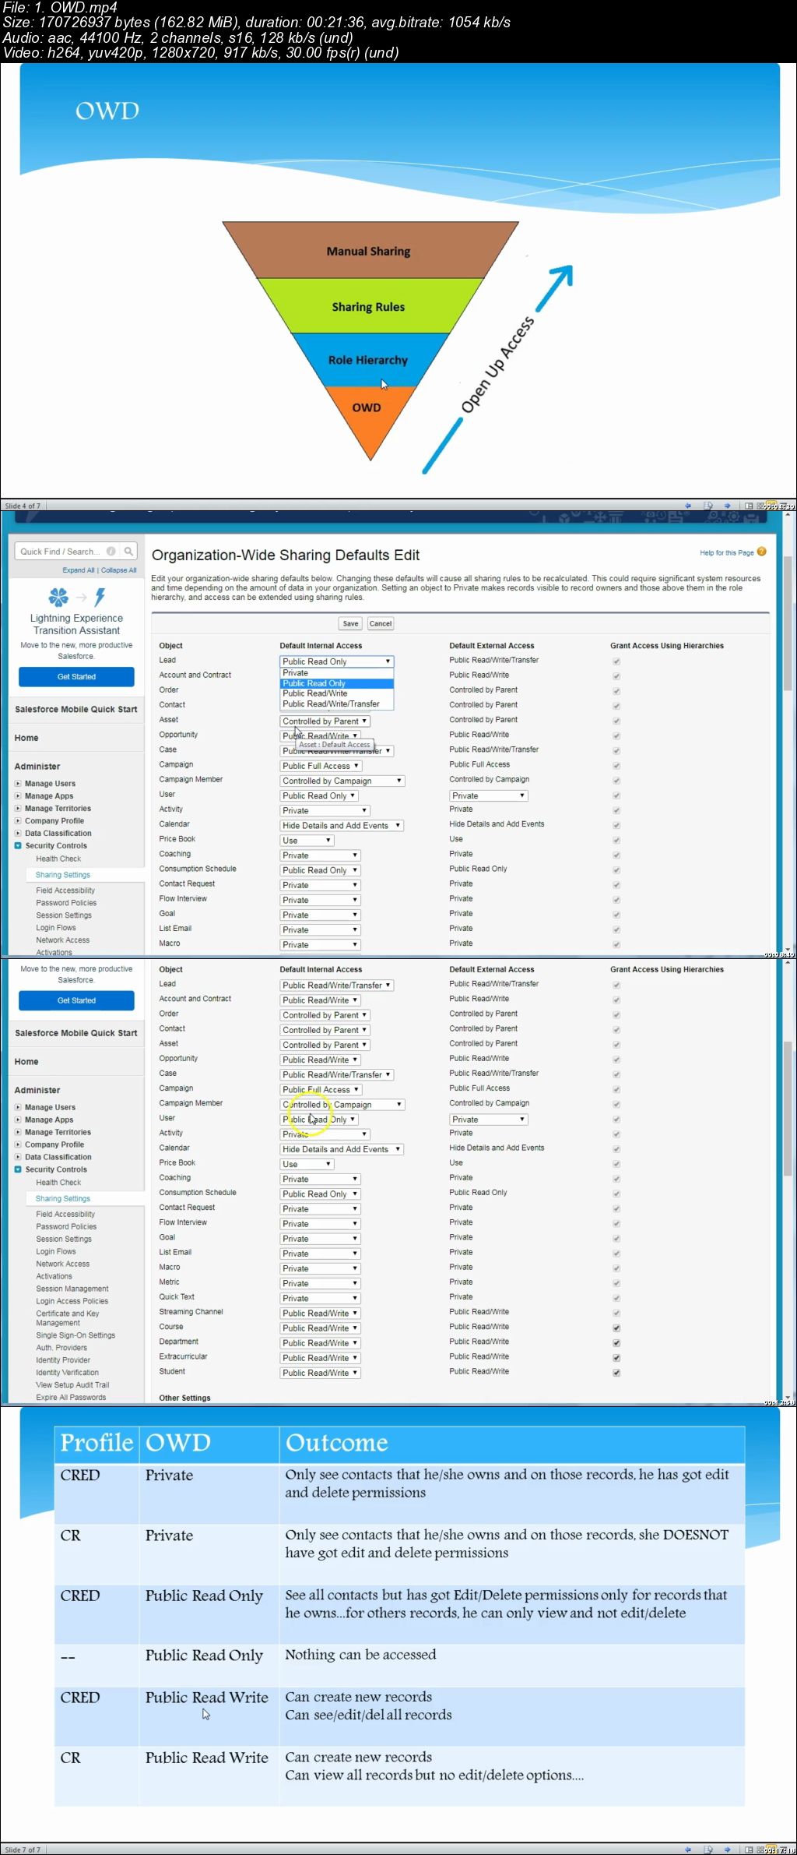797x1855 pixels.
Task: Open Extracurricular Default Internal Access dropdown
Action: [320, 1358]
